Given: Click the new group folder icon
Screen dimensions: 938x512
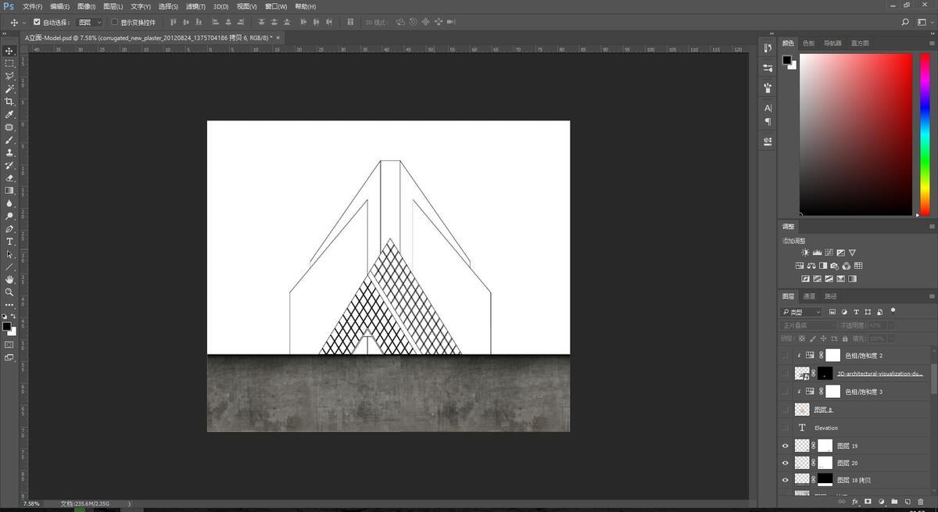Looking at the screenshot, I should 894,501.
